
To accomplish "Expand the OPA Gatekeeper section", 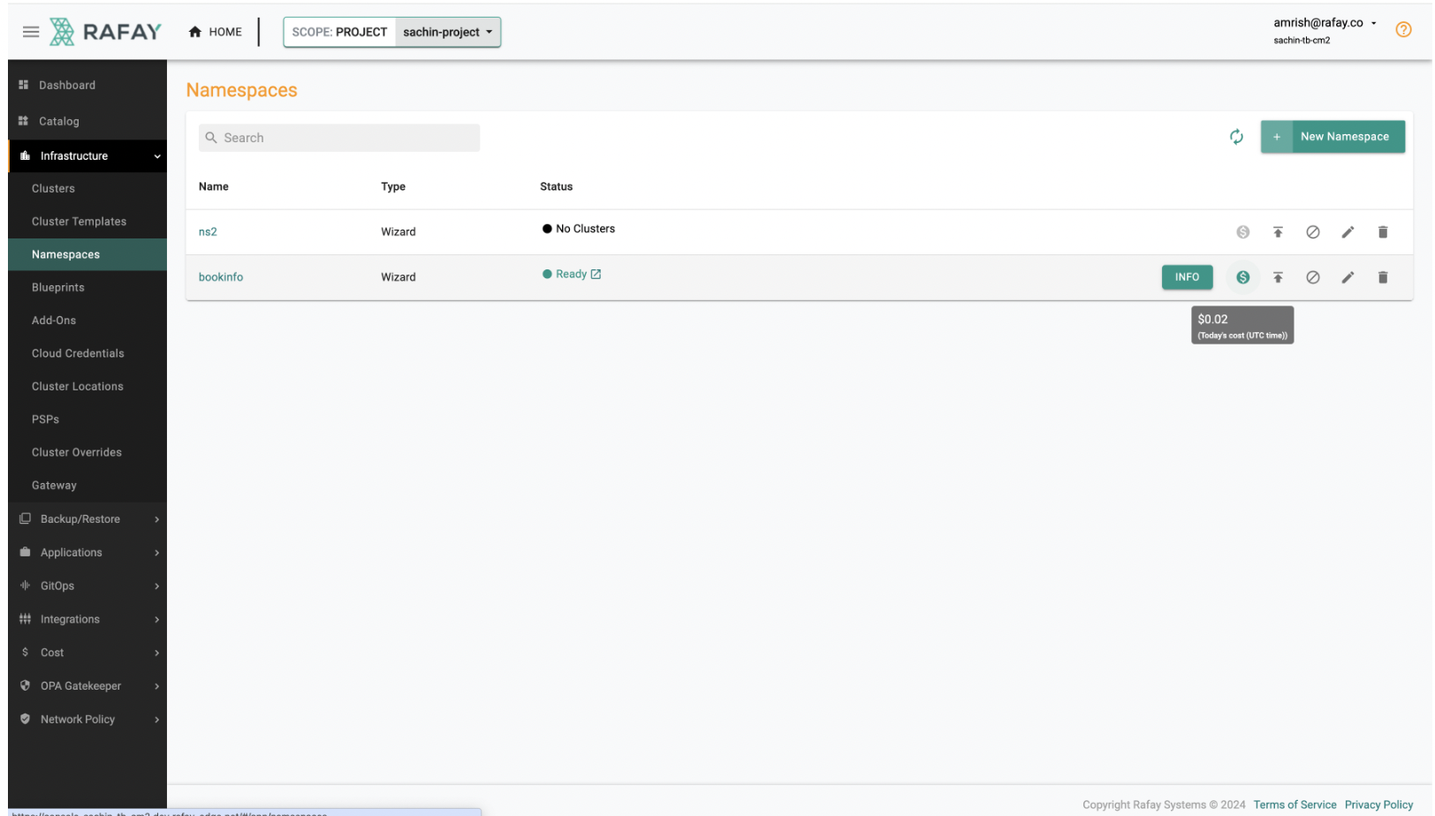I will (x=87, y=686).
